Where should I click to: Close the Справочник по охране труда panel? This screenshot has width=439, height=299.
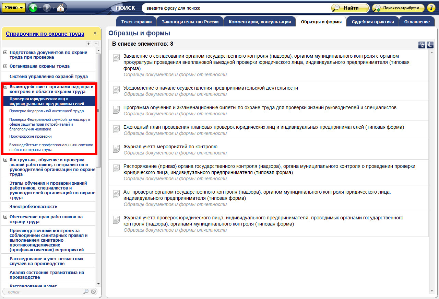pos(95,33)
